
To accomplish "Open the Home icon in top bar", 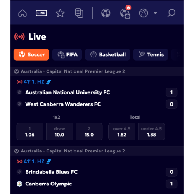I will click(x=23, y=13).
